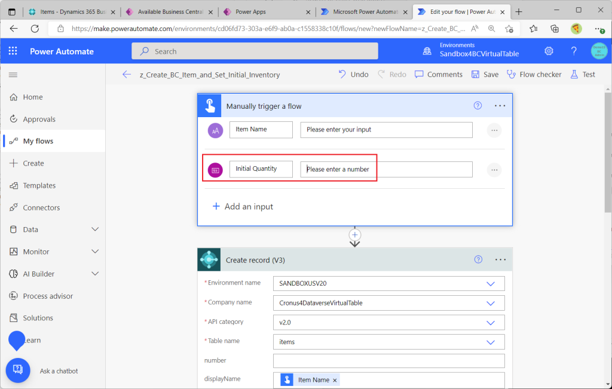Open the Environment name dropdown
Screen dimensions: 612x389
pyautogui.click(x=388, y=284)
